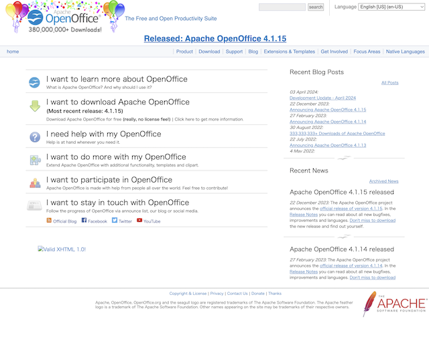Click I need help with my OpenOffice

click(104, 134)
